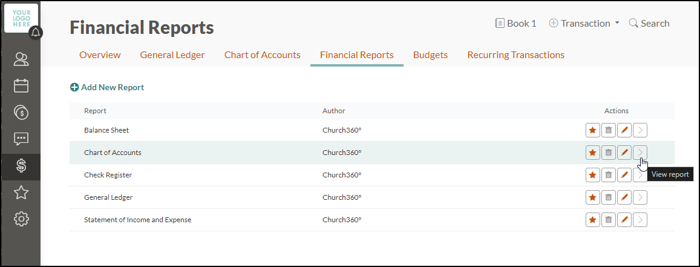Expand the Transaction dropdown menu

[584, 24]
